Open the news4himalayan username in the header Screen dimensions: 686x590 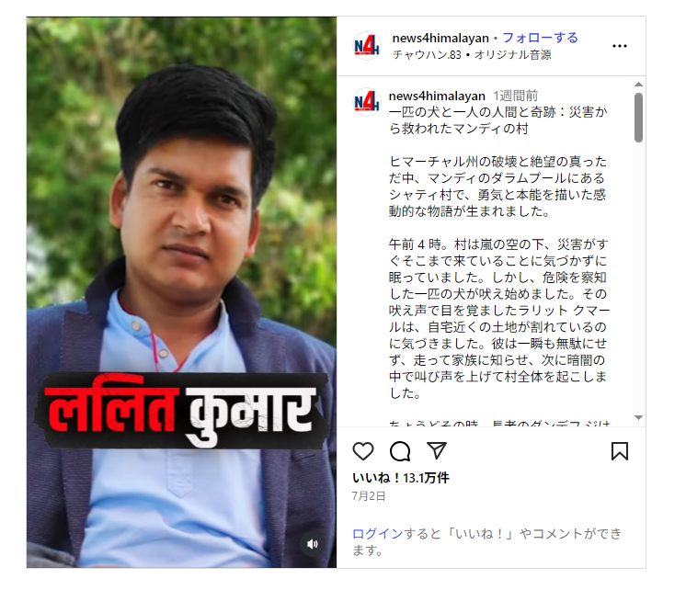[440, 39]
